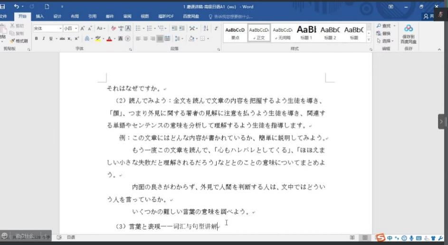Click the Find (查找) search icon
448x245 pixels.
pyautogui.click(x=385, y=26)
